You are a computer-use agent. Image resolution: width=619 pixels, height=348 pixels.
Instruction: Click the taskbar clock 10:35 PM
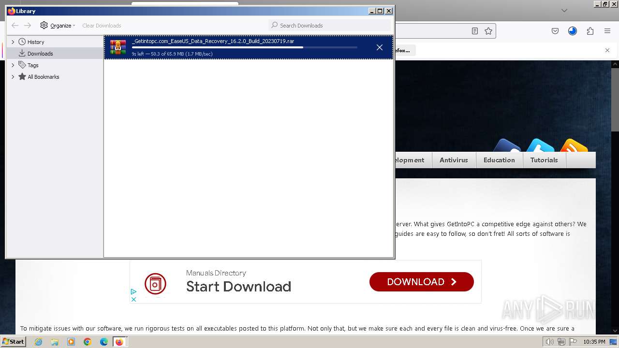[x=594, y=342]
